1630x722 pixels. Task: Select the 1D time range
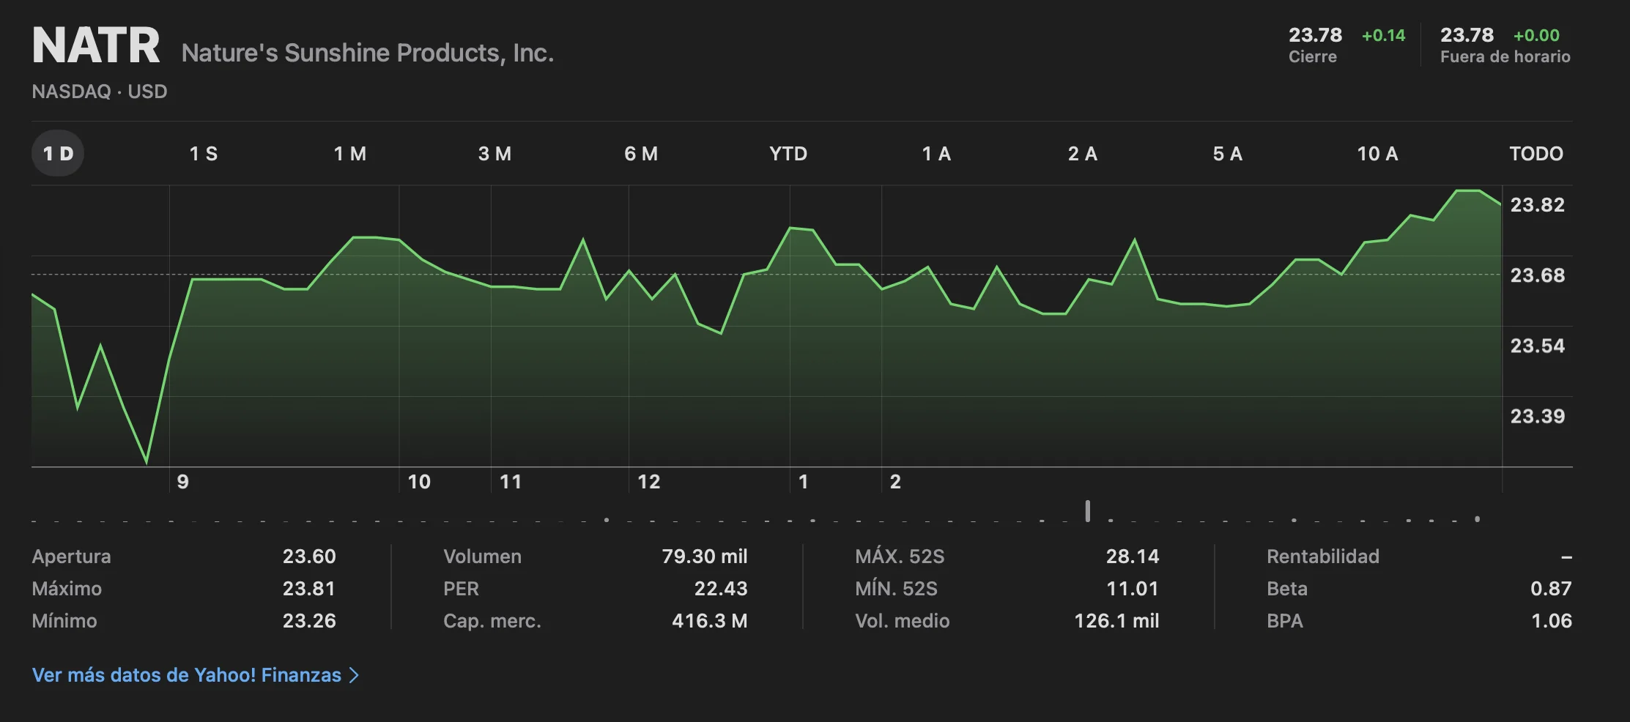pyautogui.click(x=57, y=154)
